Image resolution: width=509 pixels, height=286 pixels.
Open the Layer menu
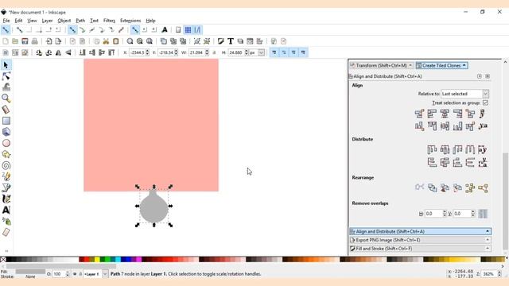pos(47,21)
